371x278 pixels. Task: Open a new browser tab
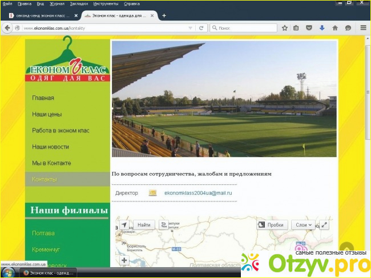coord(164,15)
